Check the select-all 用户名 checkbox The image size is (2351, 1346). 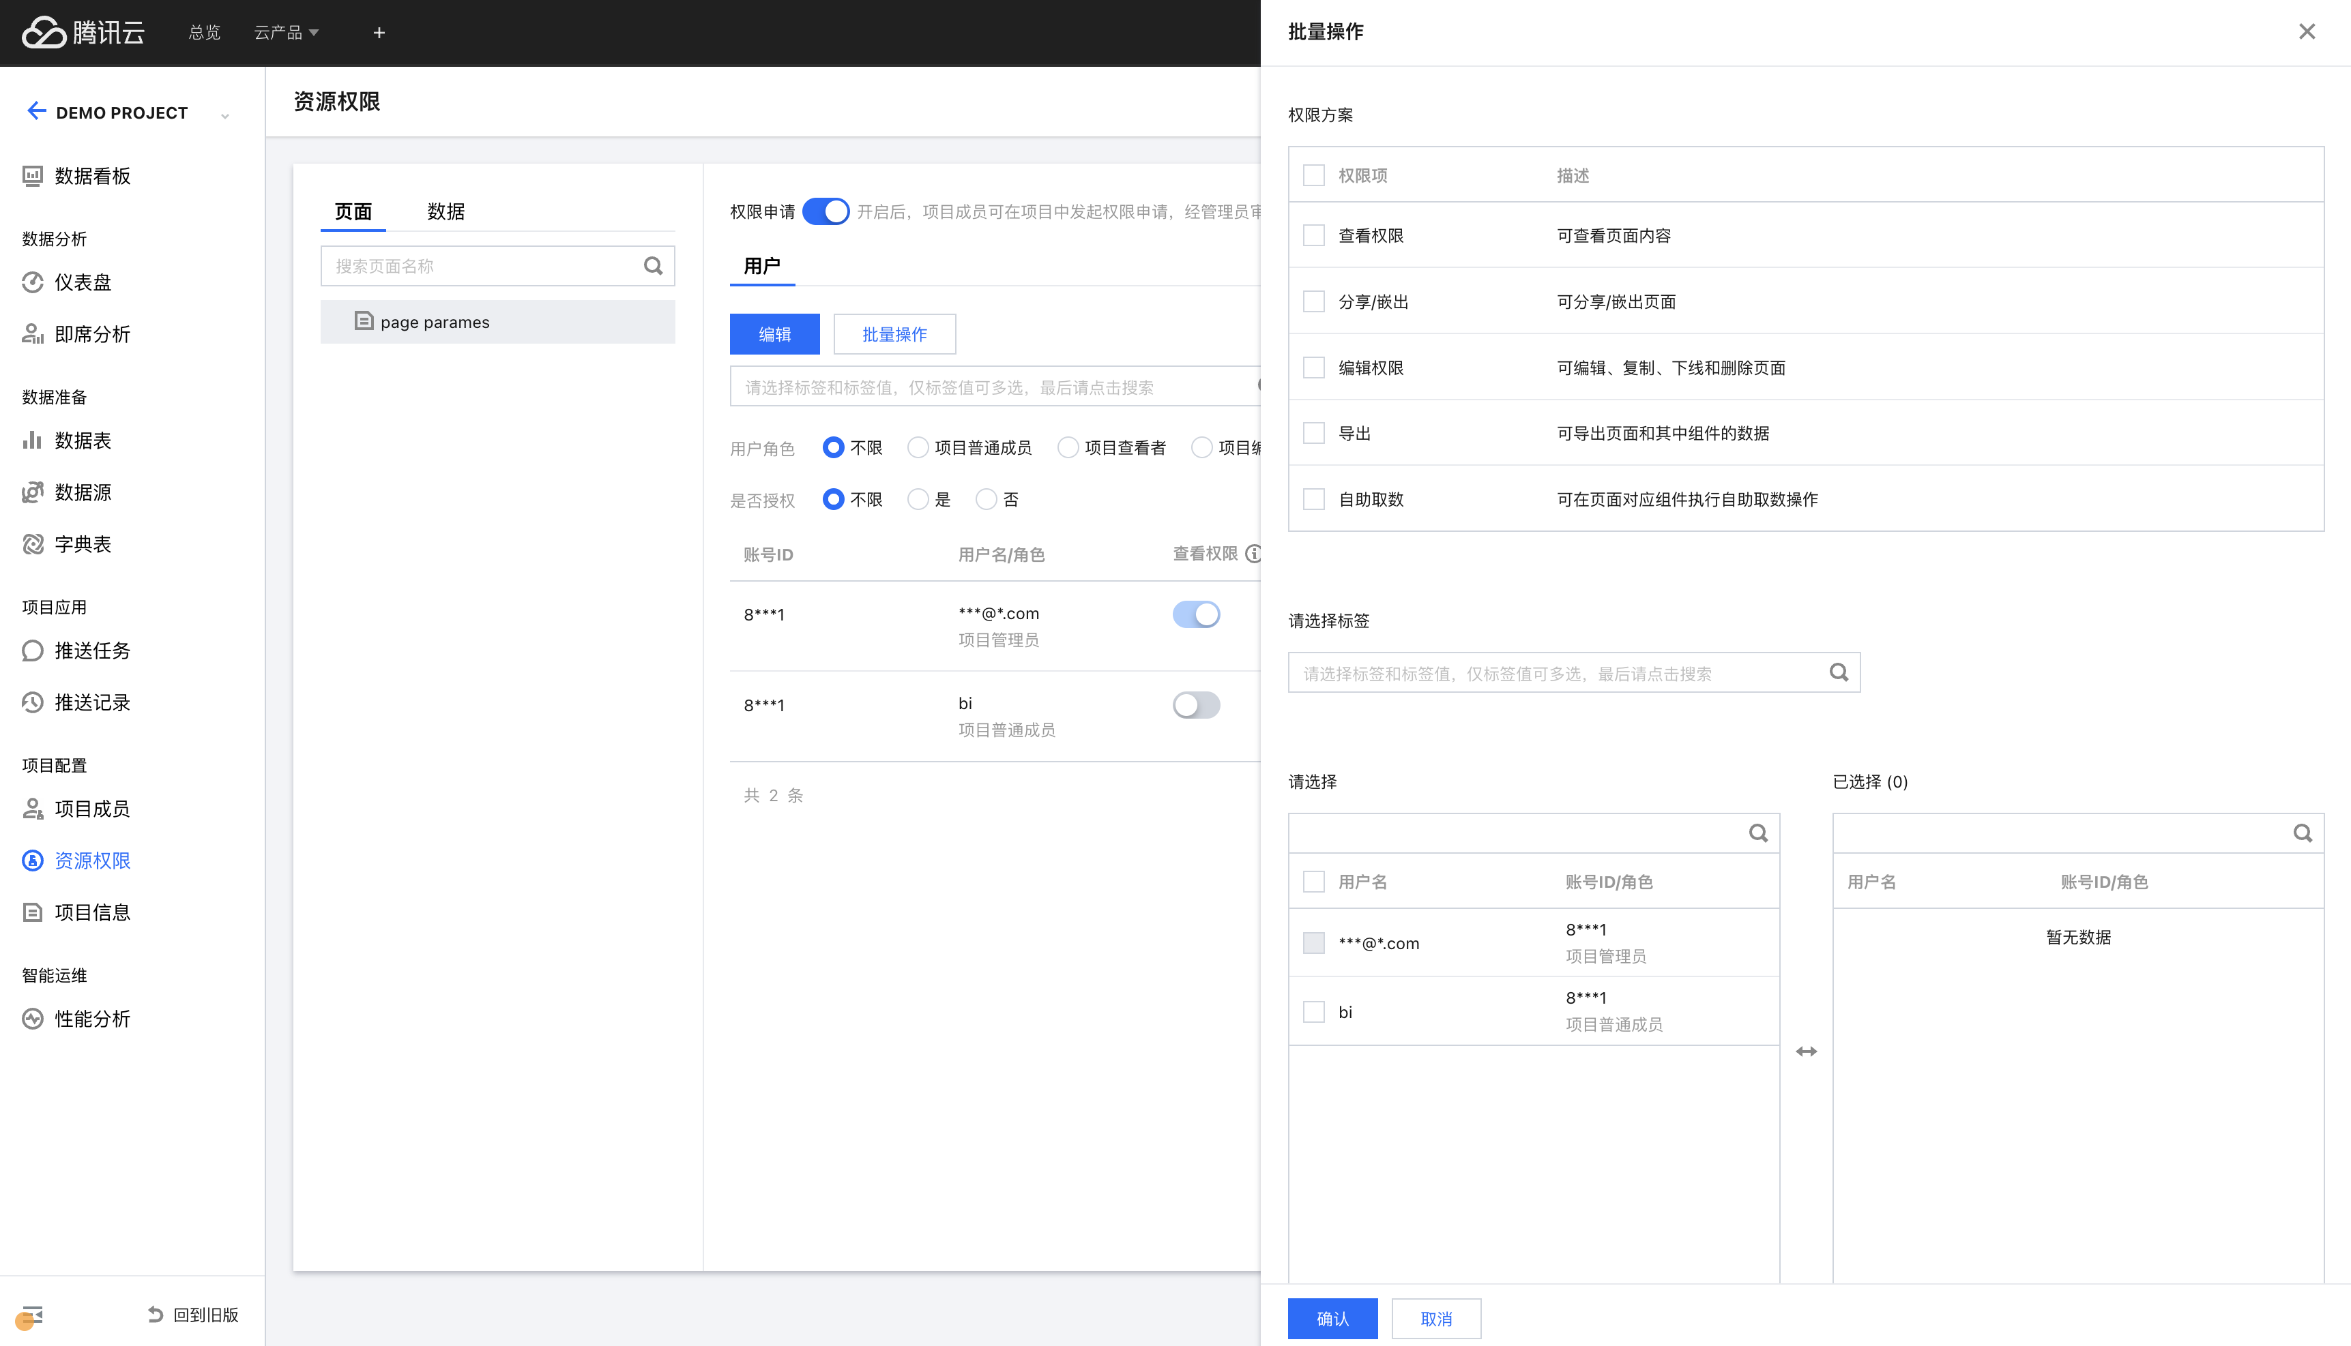point(1313,881)
